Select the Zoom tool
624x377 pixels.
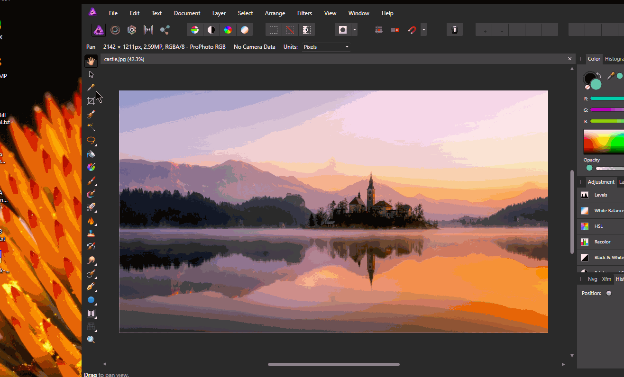click(x=91, y=339)
